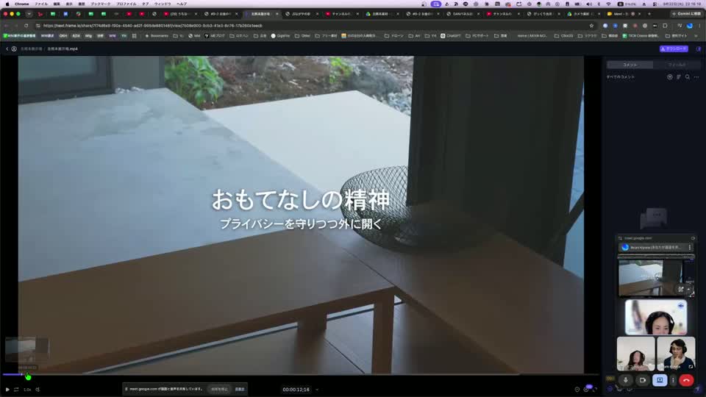Click the download button at top right

(x=674, y=49)
